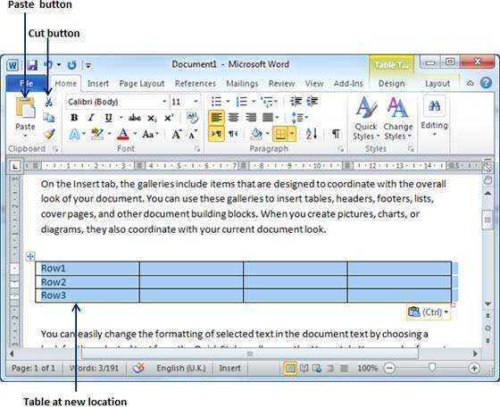
Task: Open the Page Layout tab
Action: [x=142, y=84]
